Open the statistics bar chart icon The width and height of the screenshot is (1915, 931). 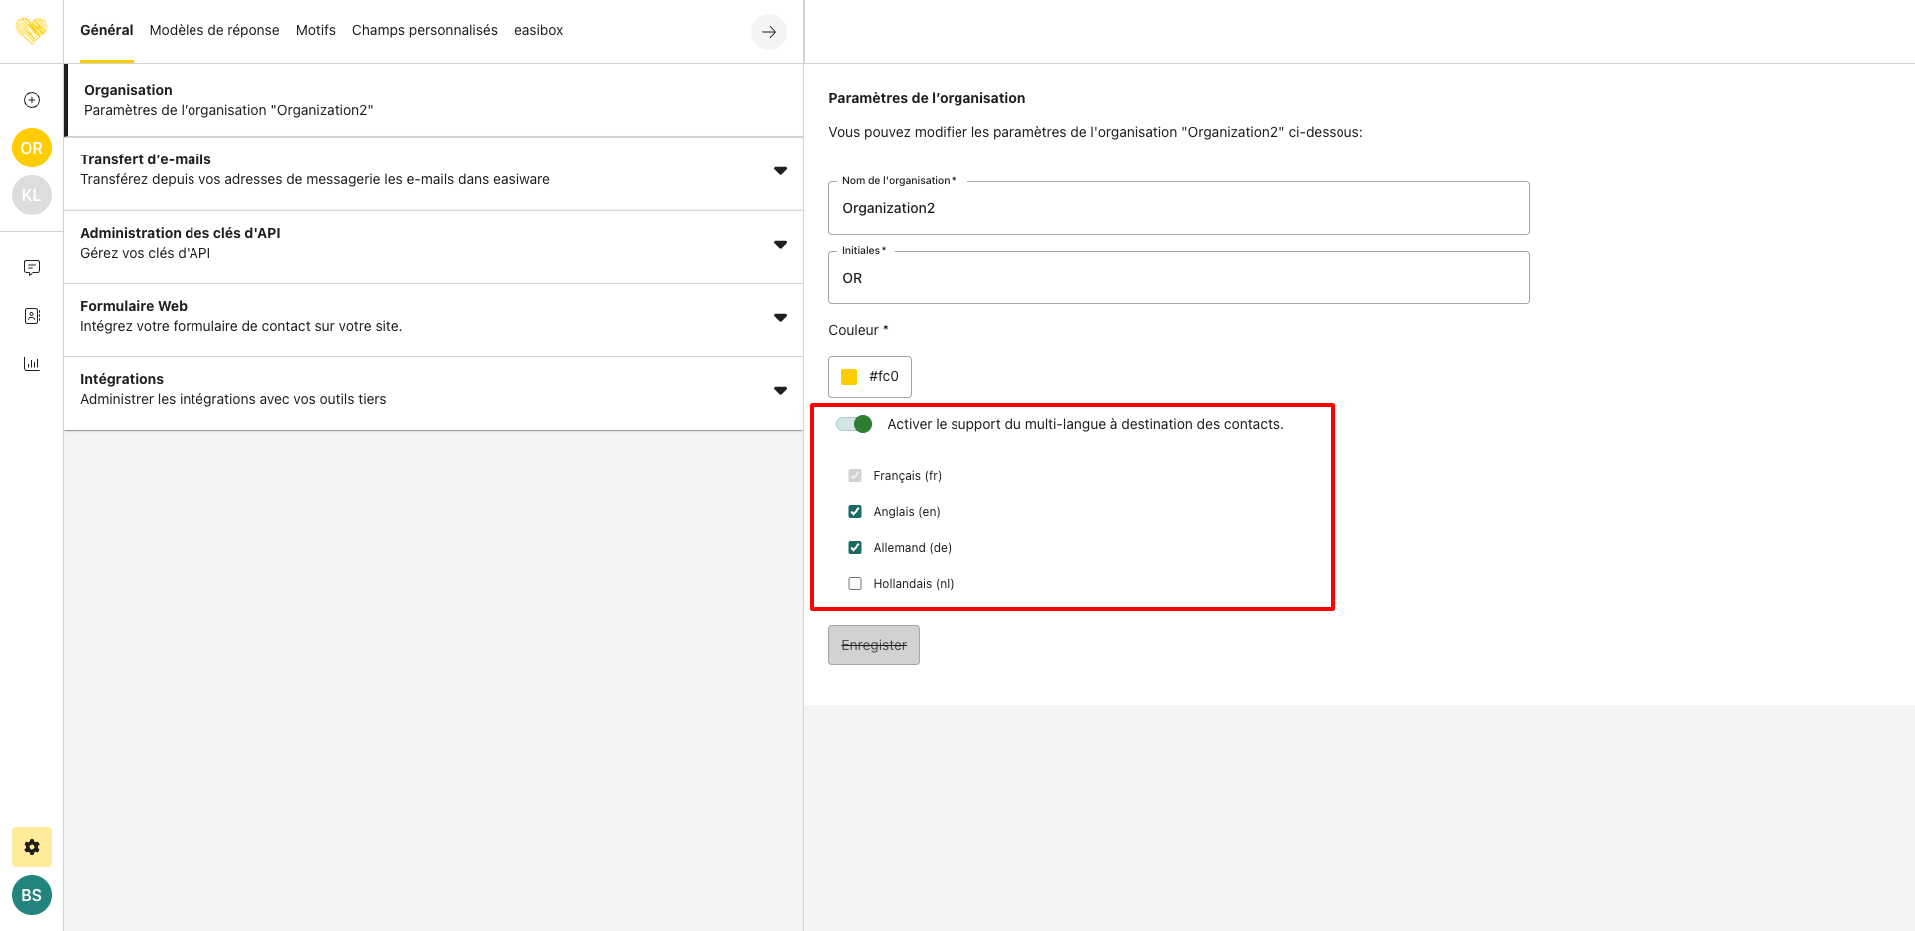(x=32, y=364)
